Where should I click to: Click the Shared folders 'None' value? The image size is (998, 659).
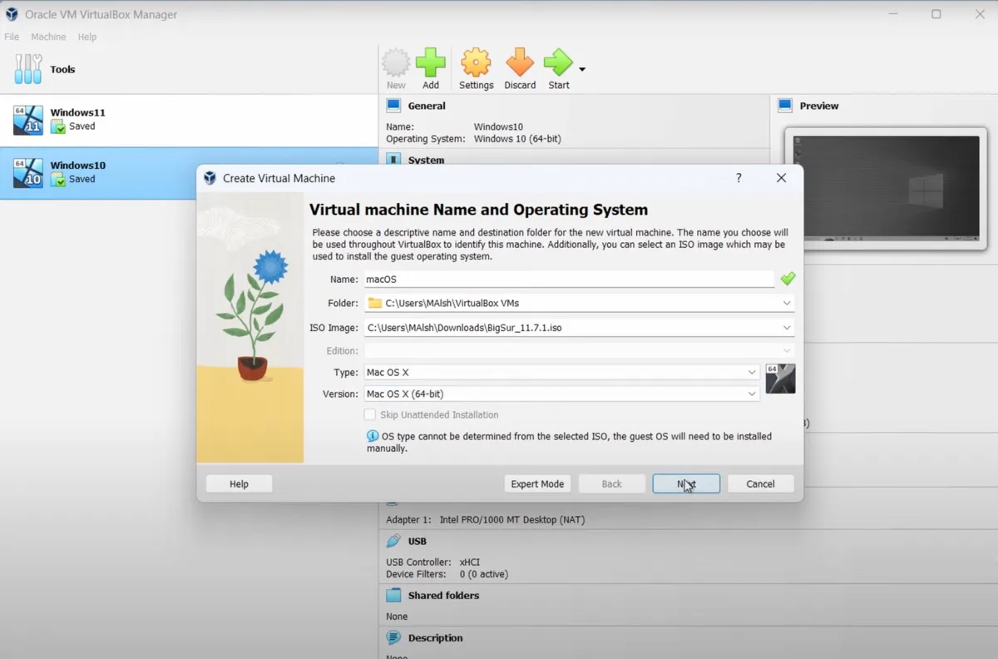[397, 617]
